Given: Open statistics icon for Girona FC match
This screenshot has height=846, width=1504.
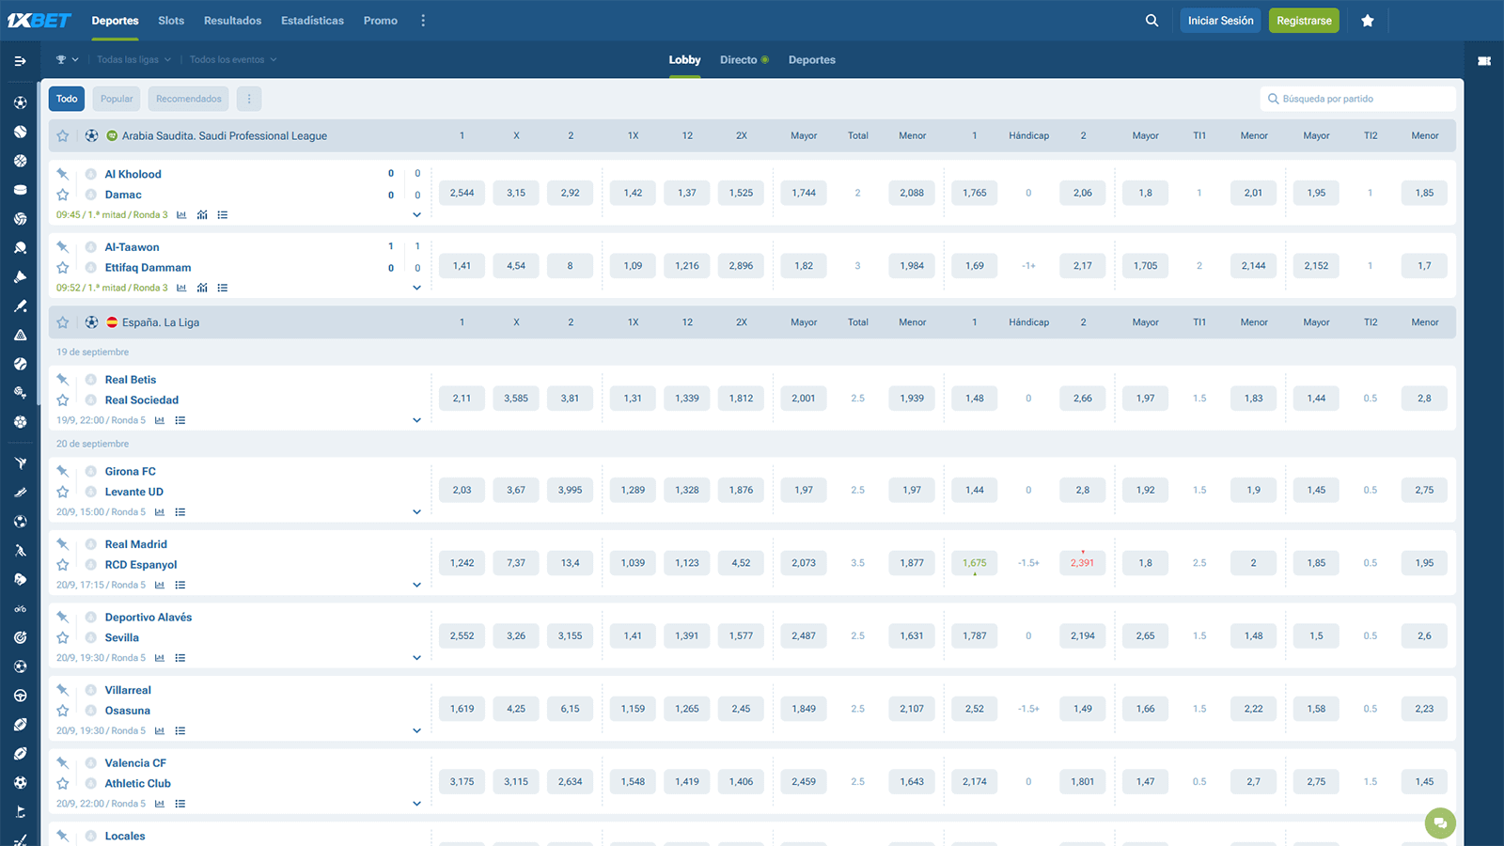Looking at the screenshot, I should [160, 512].
